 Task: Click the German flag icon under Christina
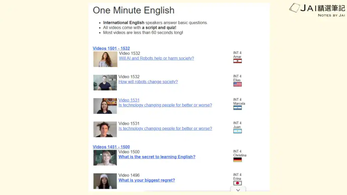click(x=237, y=159)
